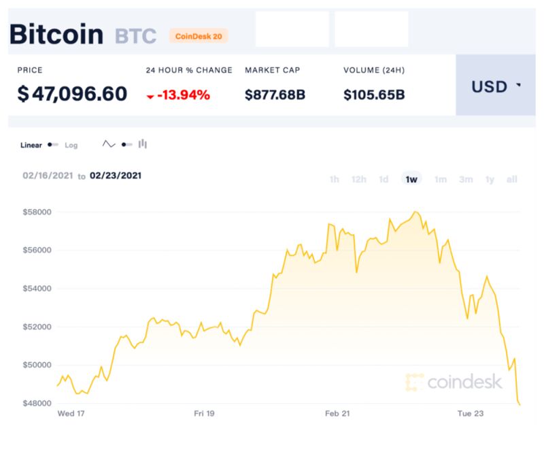Click the red 24-hour change down arrow
Image resolution: width=544 pixels, height=450 pixels.
tap(150, 96)
